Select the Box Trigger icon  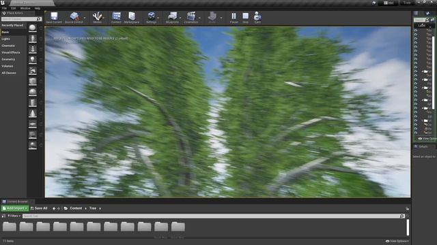(33, 135)
